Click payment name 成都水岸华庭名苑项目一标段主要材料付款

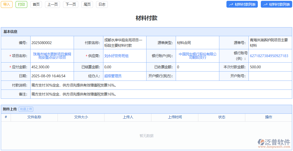tap(123, 43)
